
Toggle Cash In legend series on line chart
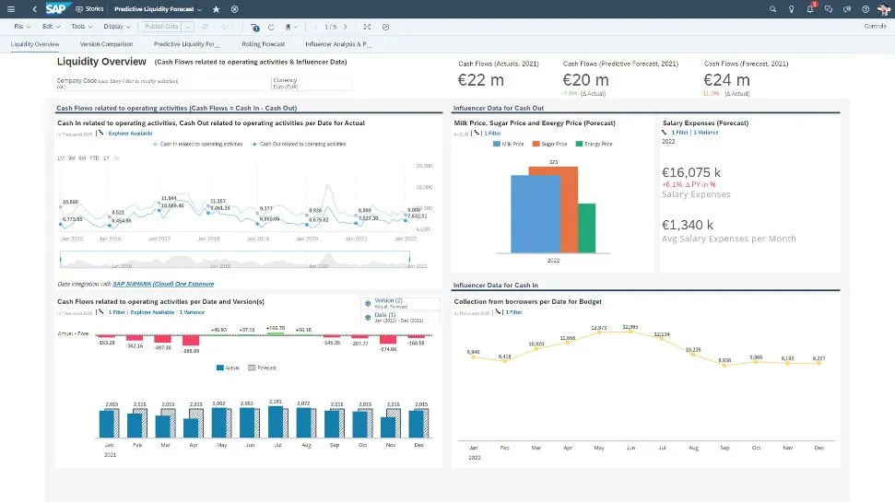pos(196,144)
